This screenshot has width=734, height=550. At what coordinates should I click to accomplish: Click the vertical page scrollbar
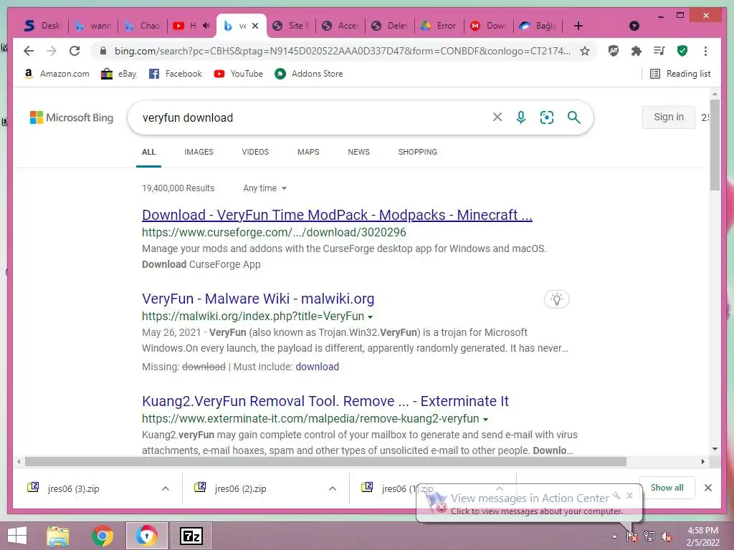tap(715, 145)
